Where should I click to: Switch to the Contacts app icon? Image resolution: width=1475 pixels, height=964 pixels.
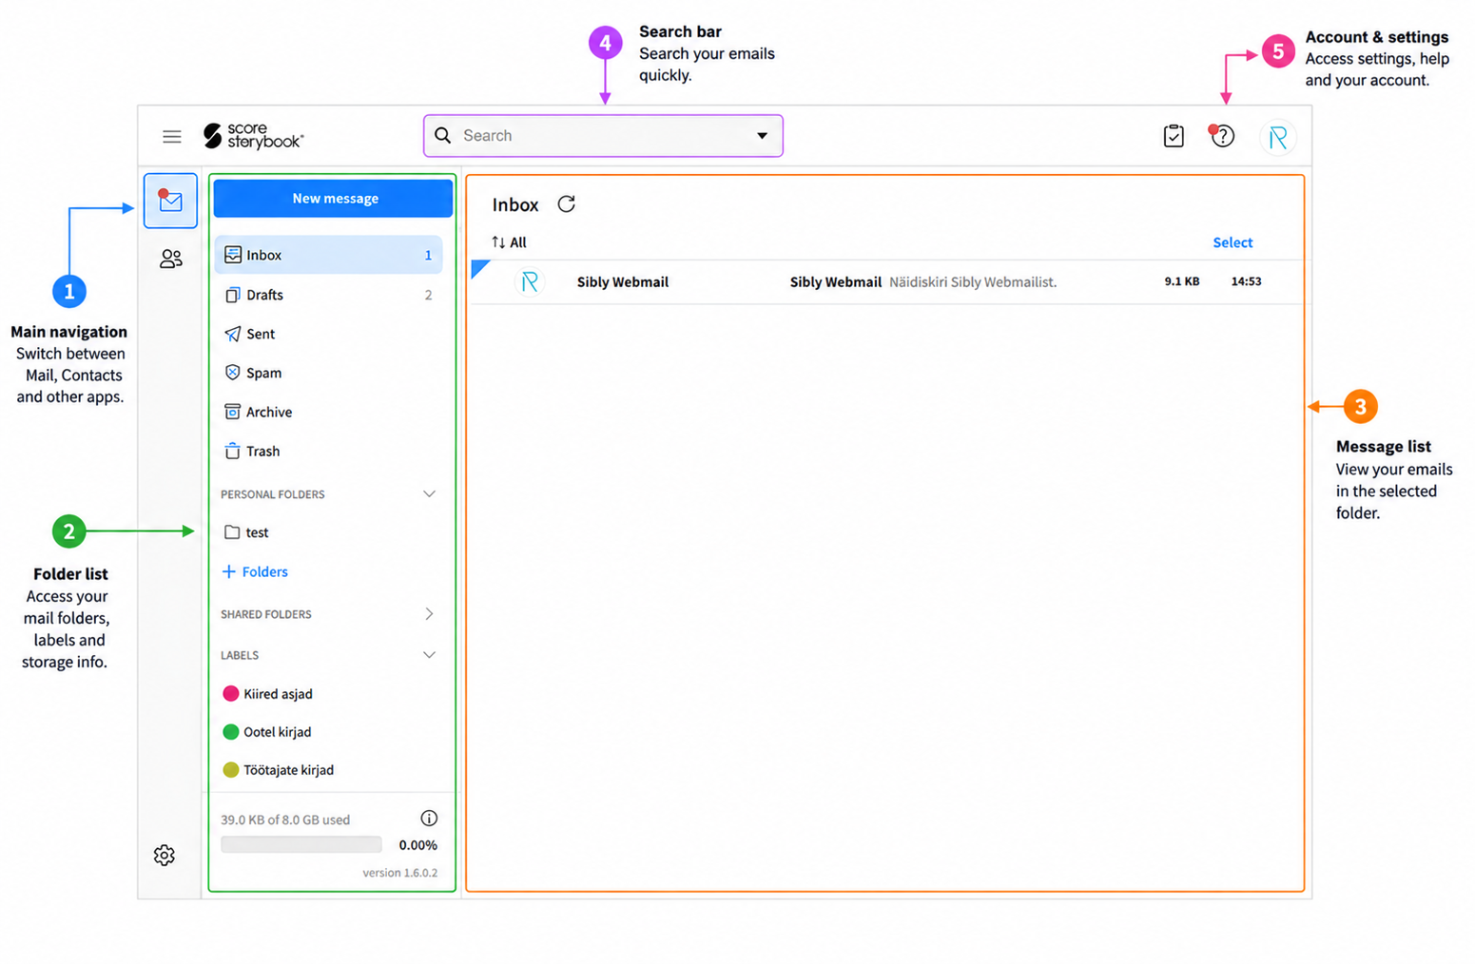[171, 259]
